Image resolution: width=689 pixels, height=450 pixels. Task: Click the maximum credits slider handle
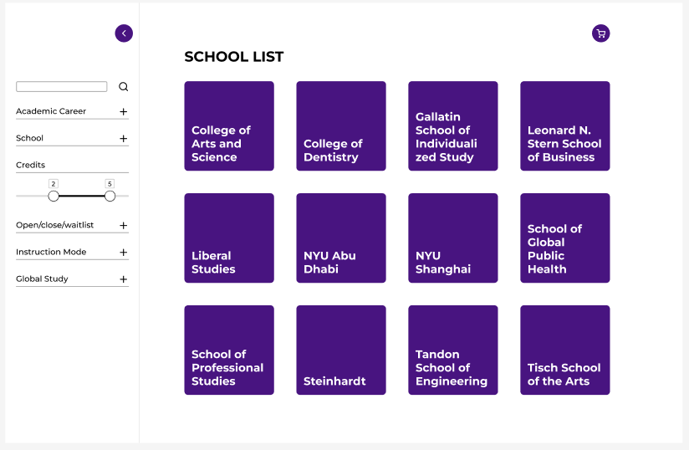pos(110,196)
